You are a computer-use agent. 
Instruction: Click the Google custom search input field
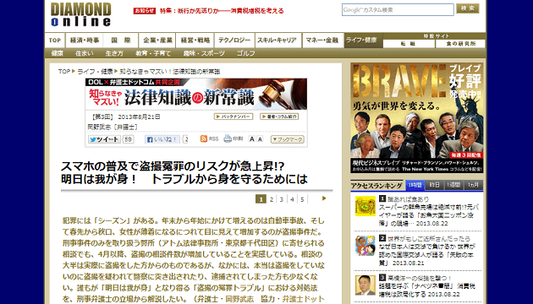coord(398,10)
